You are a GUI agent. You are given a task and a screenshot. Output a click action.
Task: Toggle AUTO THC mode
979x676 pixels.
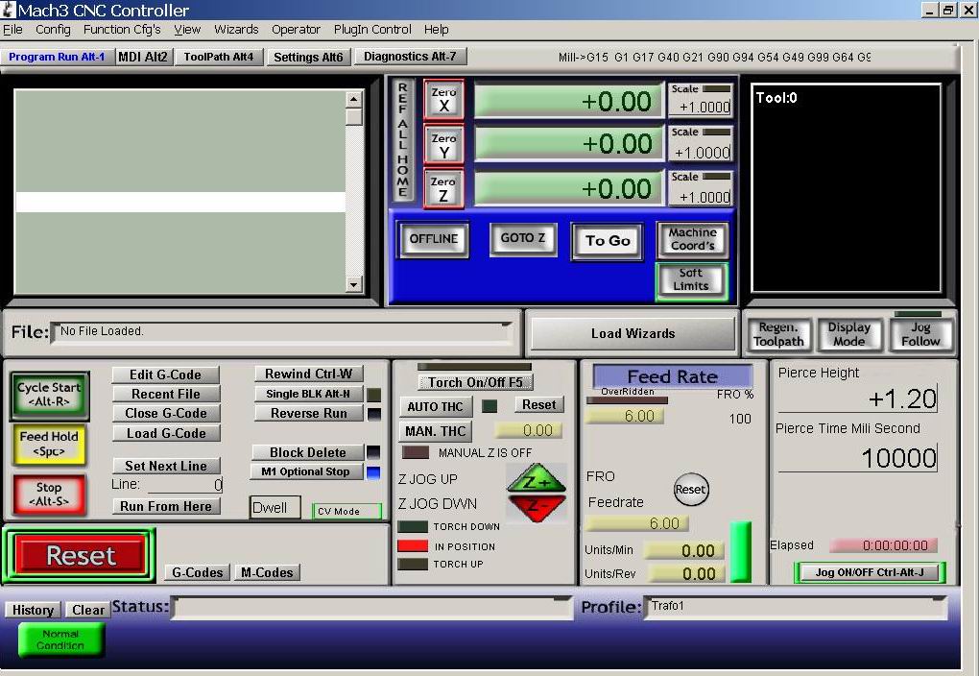[x=435, y=407]
